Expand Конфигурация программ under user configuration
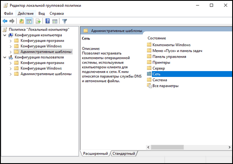 [11, 63]
